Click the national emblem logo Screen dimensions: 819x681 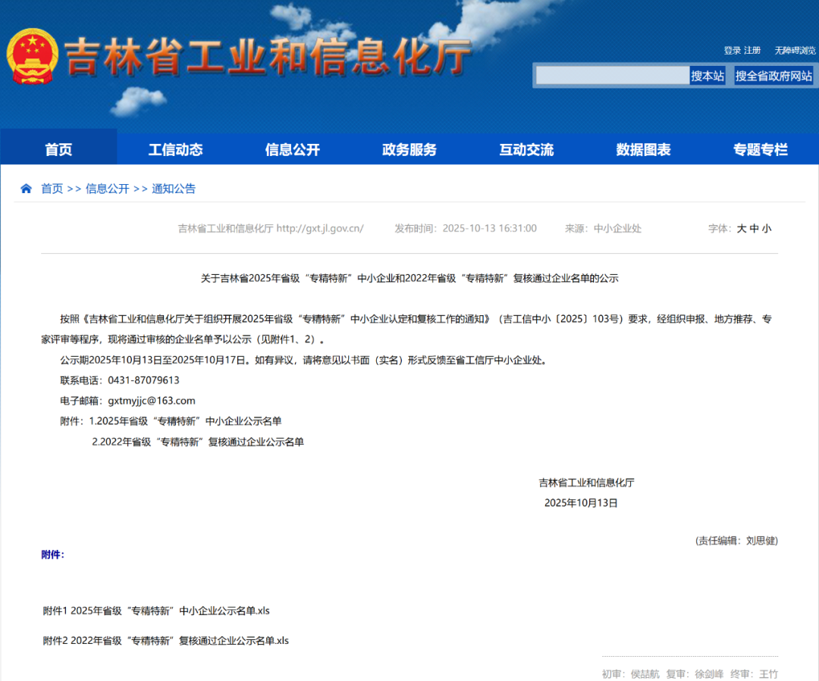pyautogui.click(x=32, y=56)
